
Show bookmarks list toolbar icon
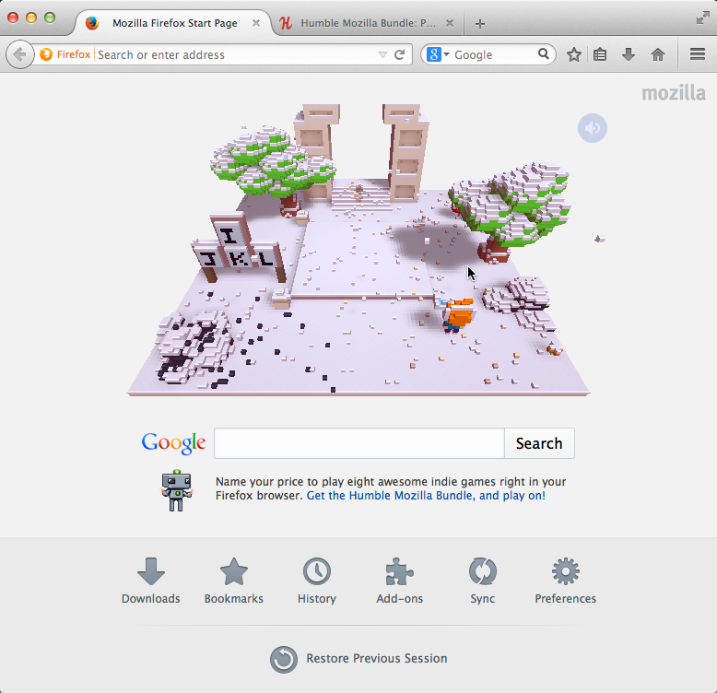tap(600, 55)
